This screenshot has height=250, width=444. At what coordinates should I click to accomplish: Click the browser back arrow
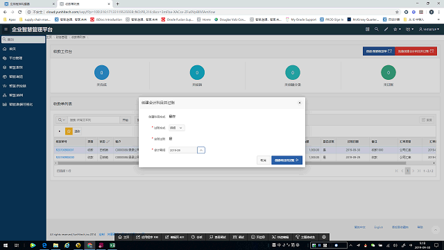[5, 12]
